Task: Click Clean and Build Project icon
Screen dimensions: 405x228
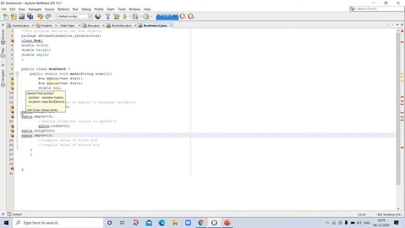Action: (x=116, y=16)
